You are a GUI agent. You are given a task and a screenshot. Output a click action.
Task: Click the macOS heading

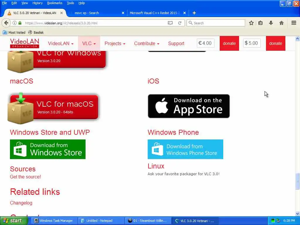22,81
